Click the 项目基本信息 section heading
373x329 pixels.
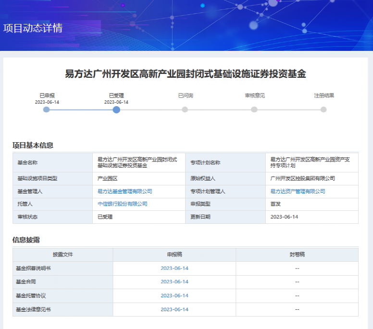point(33,145)
